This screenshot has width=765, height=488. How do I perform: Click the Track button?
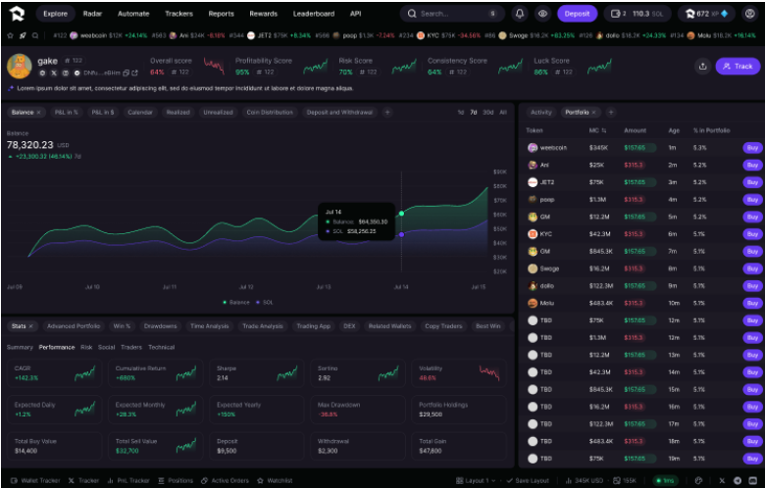point(738,67)
